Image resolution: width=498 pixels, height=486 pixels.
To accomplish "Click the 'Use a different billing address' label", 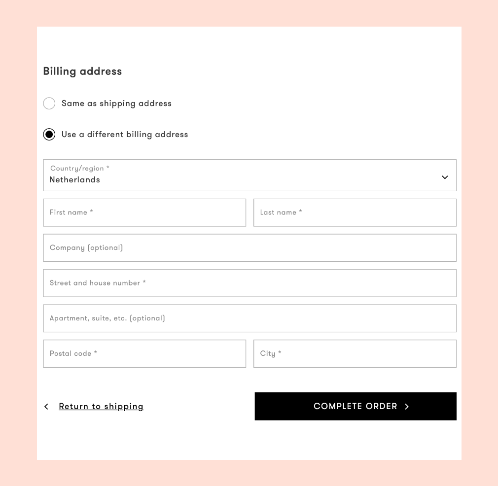I will click(x=125, y=135).
